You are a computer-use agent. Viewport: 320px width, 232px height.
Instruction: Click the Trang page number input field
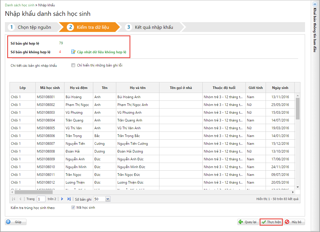coord(41,199)
